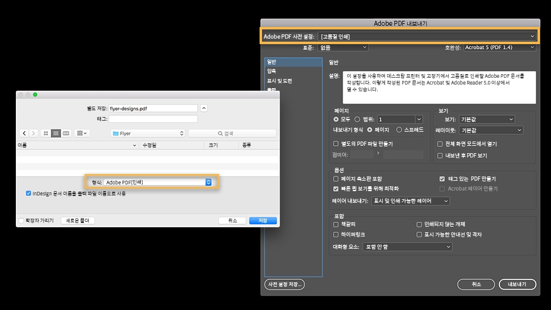Click 취소 in the save dialog
This screenshot has width=551, height=310.
point(232,221)
